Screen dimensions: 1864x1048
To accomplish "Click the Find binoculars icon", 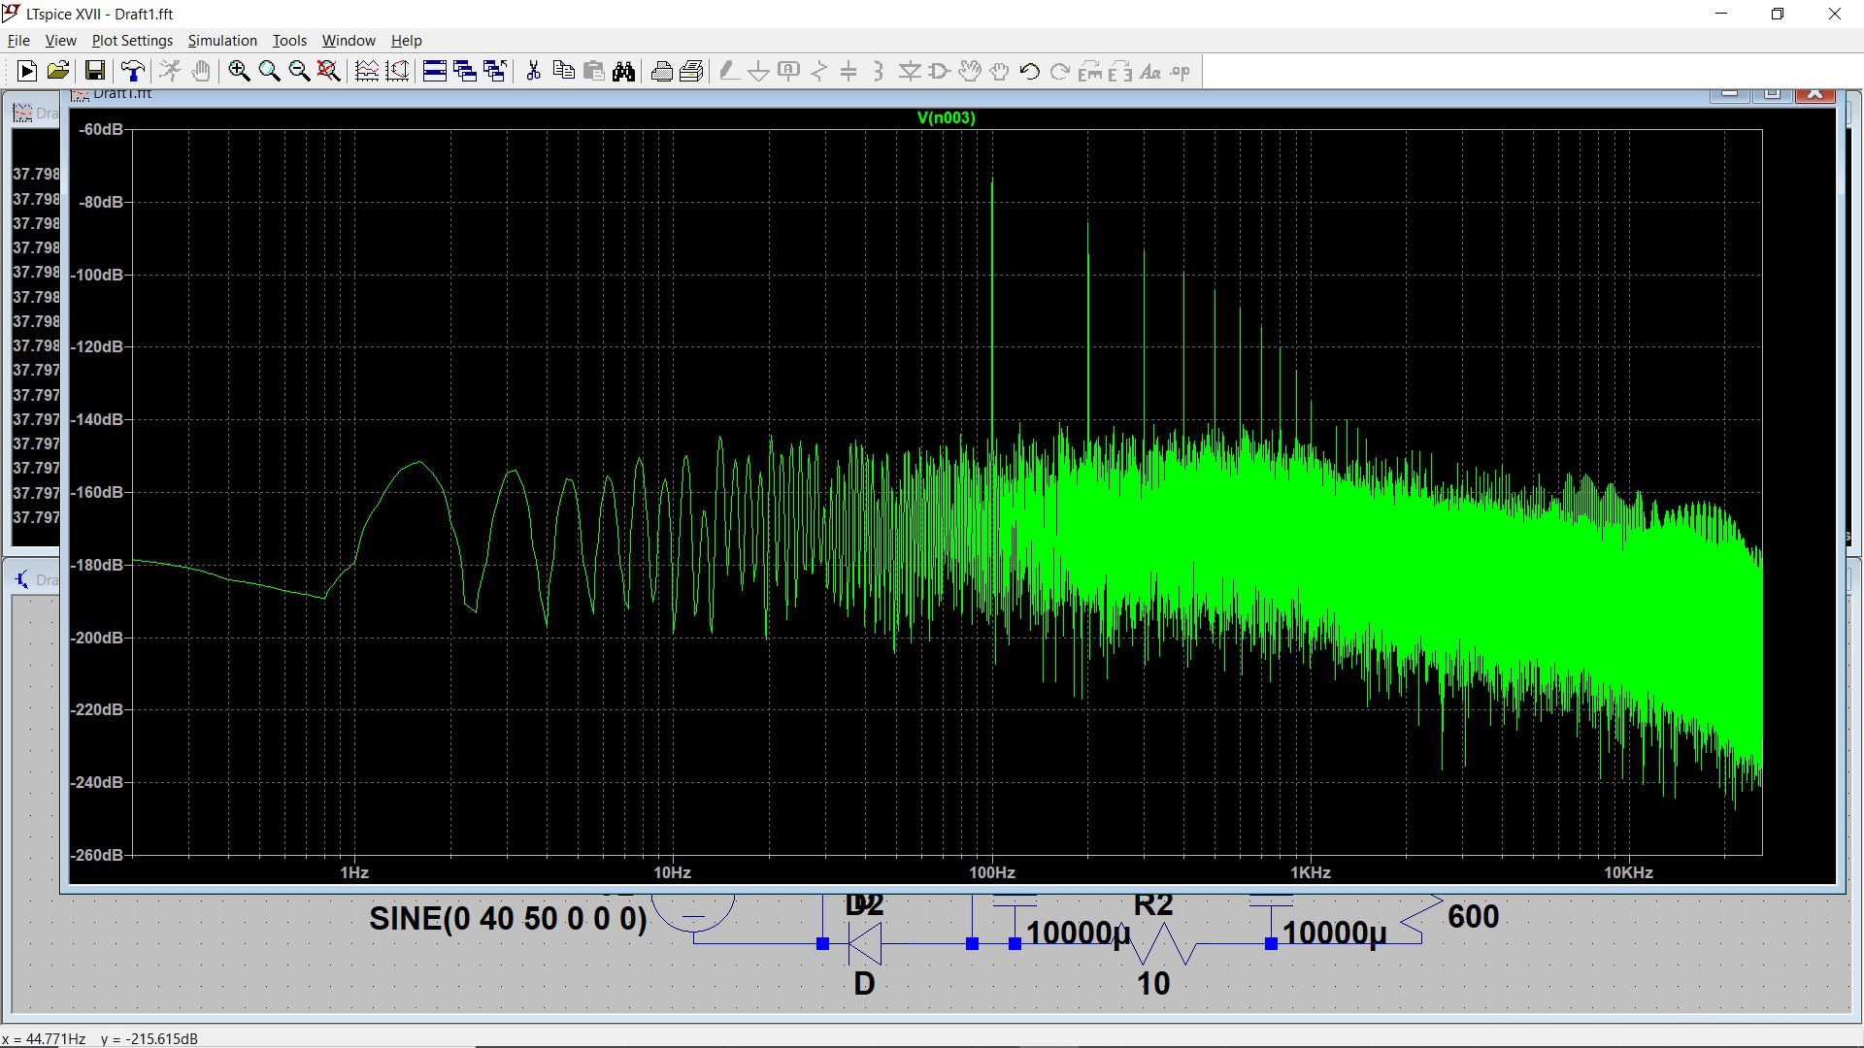I will point(623,71).
